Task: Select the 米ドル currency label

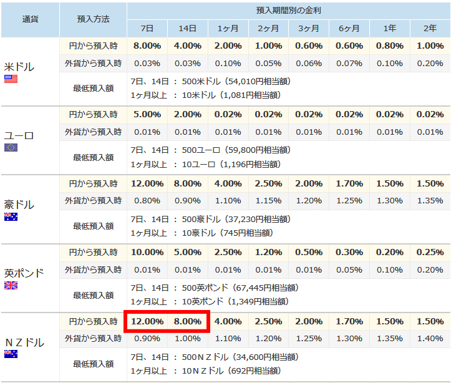Action: click(19, 67)
